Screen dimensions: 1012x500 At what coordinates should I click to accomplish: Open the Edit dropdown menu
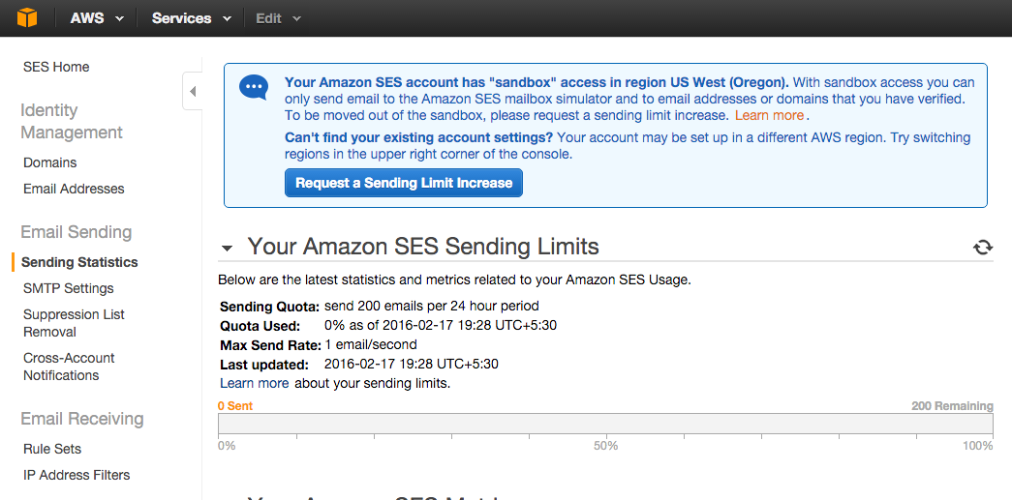point(278,18)
